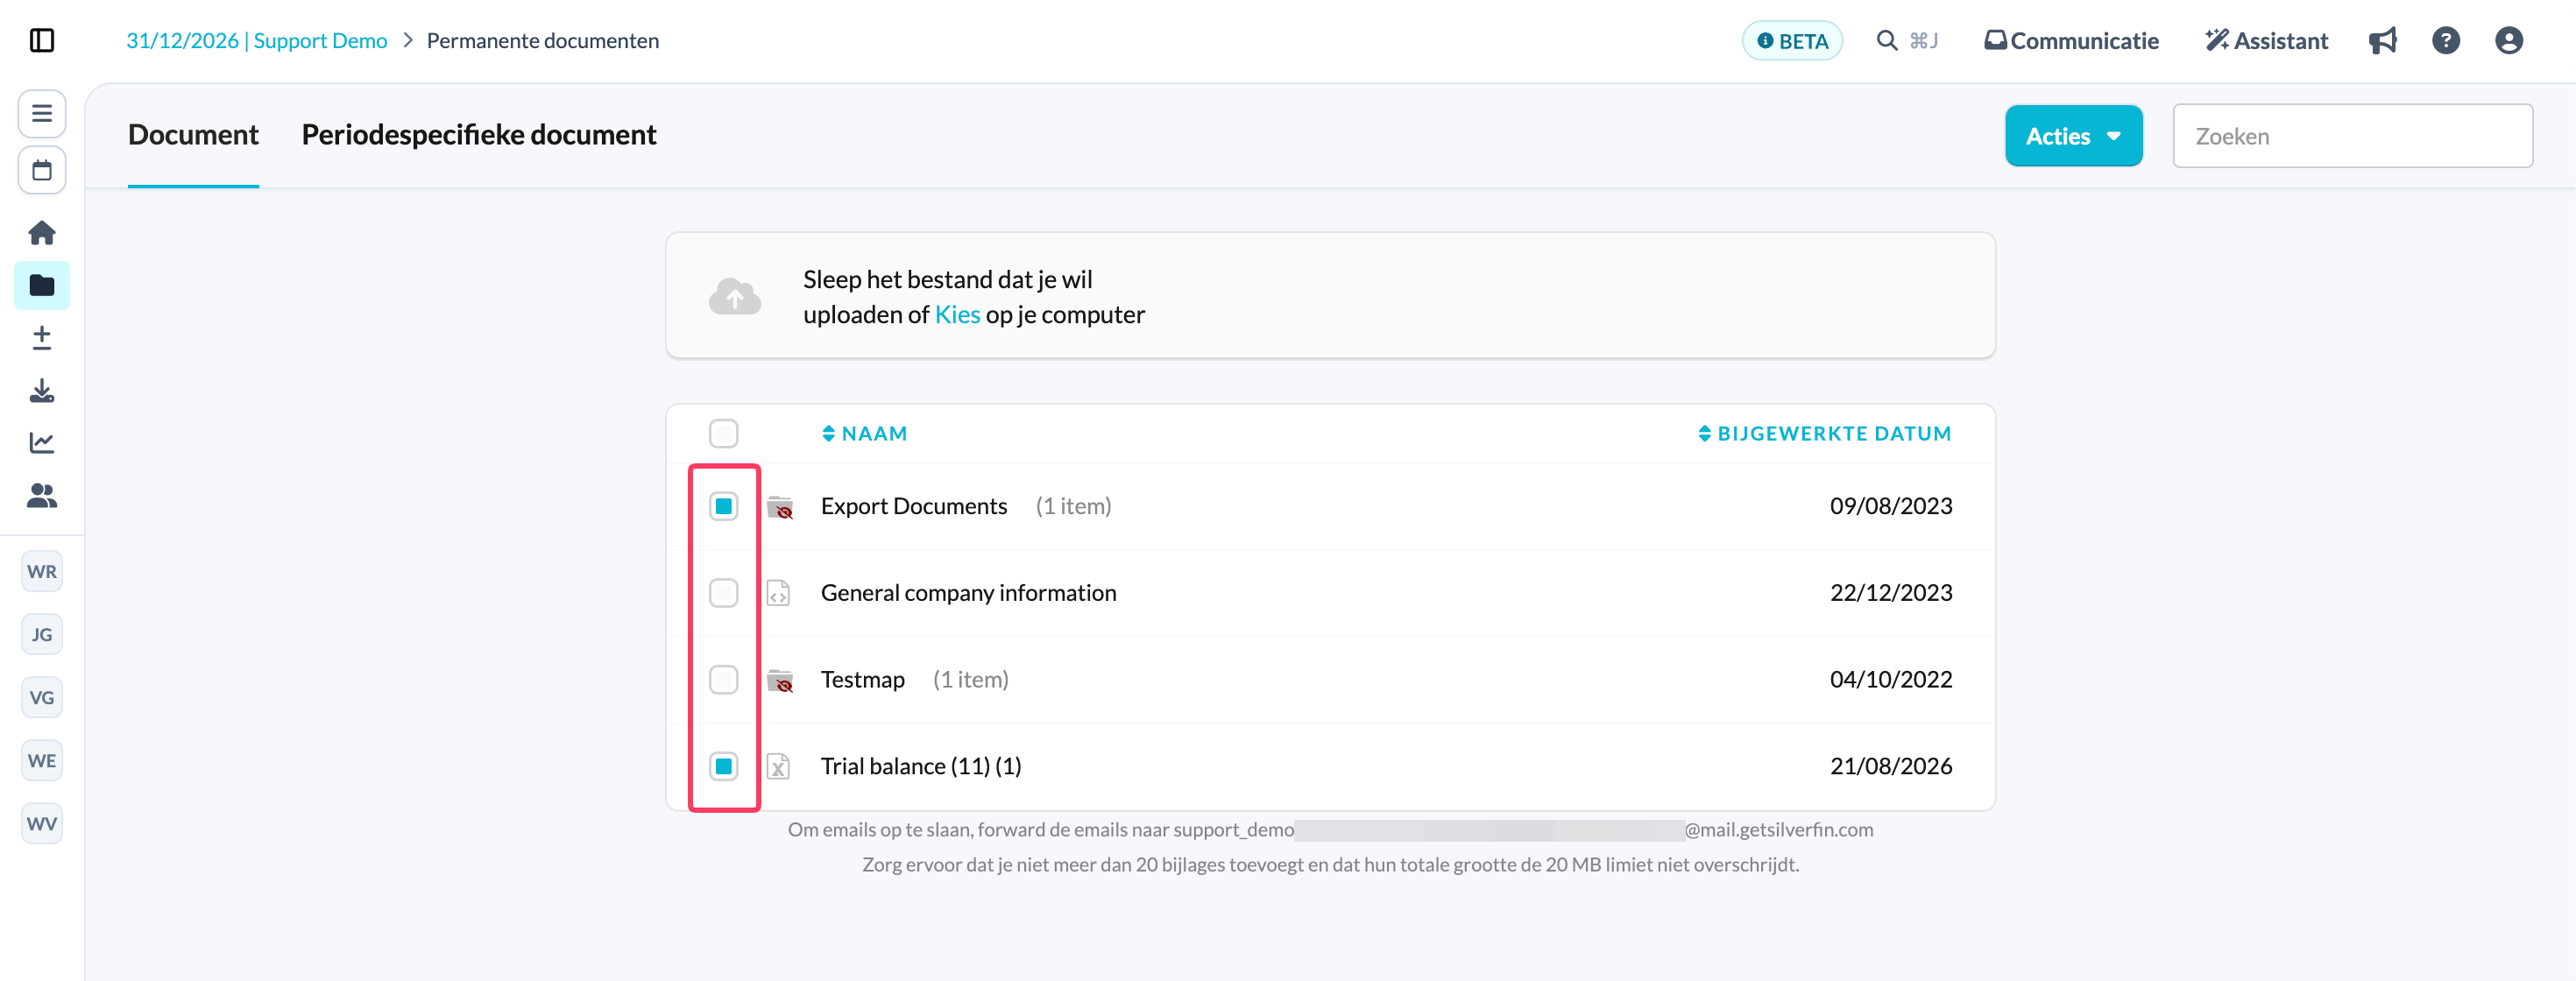
Task: Click the Zoeken search field
Action: tap(2352, 136)
